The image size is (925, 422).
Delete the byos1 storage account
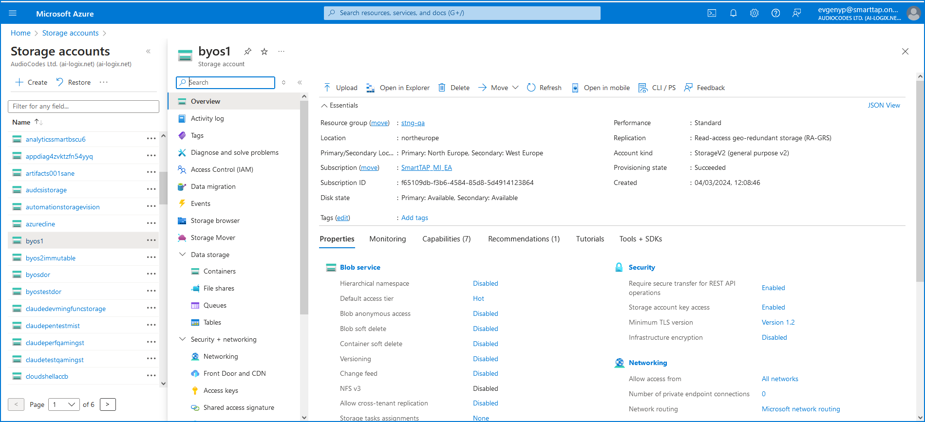(x=454, y=88)
